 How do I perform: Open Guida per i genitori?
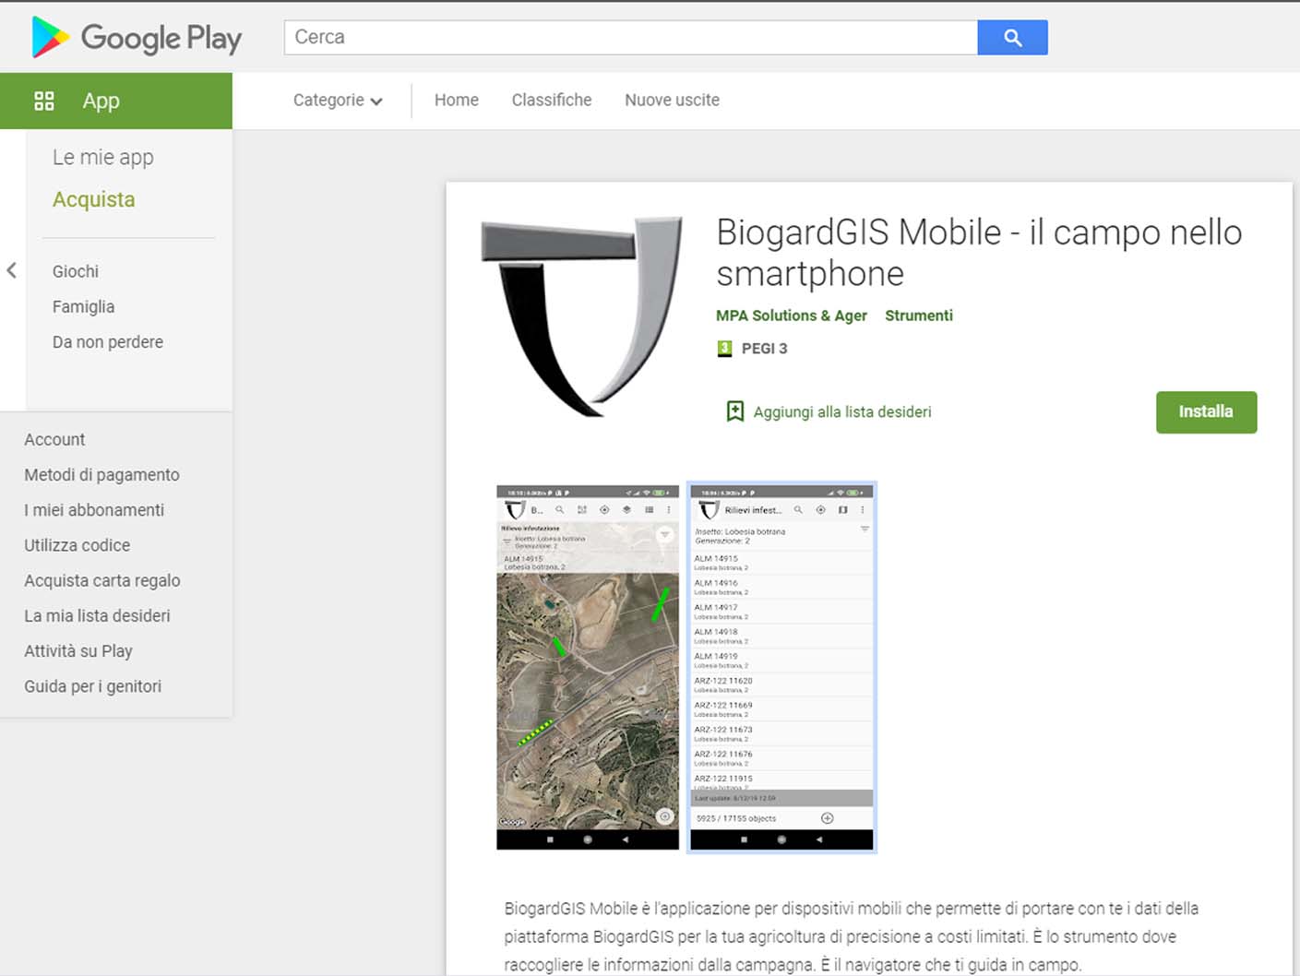(x=92, y=686)
